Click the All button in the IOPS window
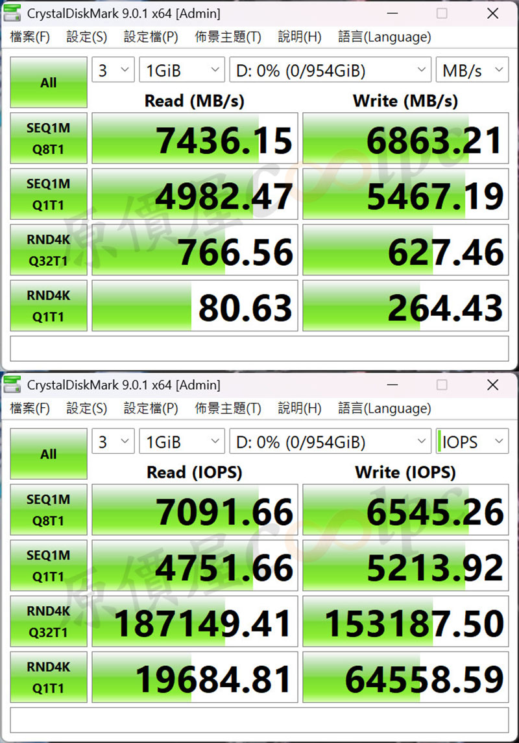The image size is (519, 743). tap(49, 454)
